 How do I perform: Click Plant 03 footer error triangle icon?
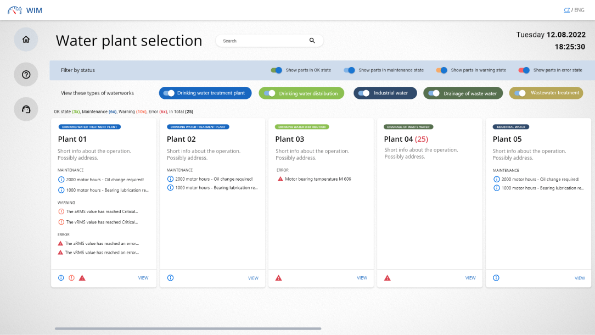coord(279,278)
